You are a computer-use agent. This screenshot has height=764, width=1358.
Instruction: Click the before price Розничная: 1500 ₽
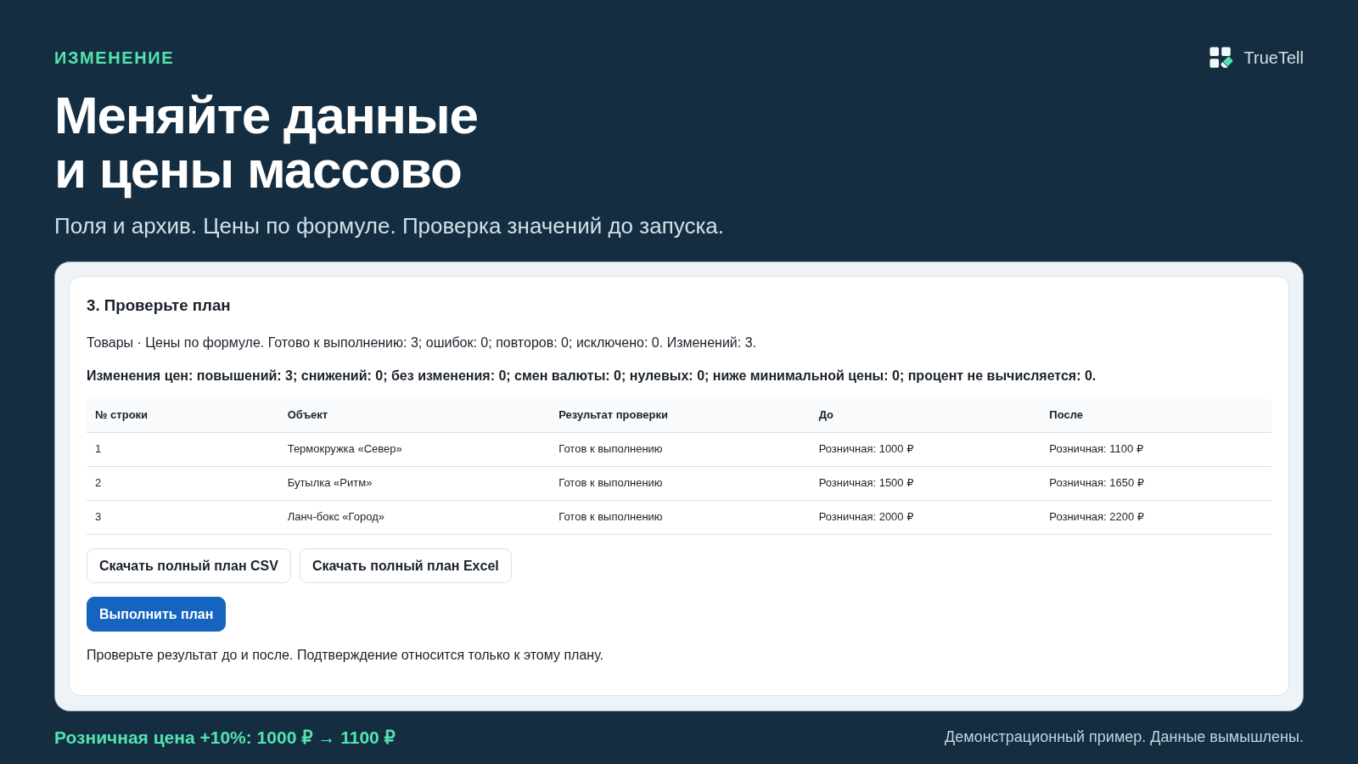click(x=866, y=483)
